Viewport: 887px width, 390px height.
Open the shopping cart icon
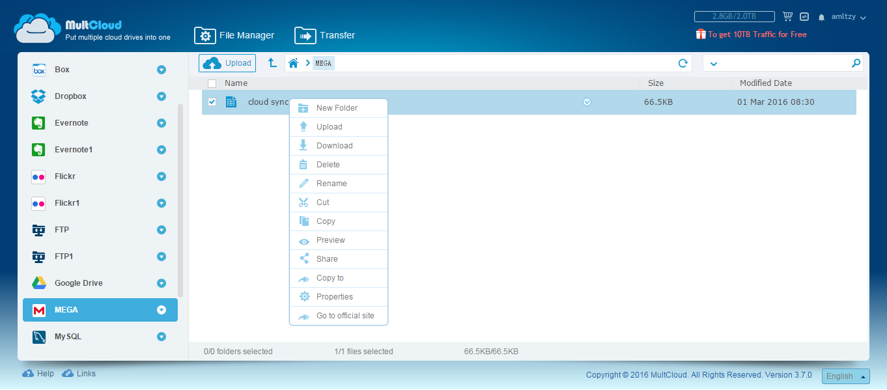pos(787,17)
